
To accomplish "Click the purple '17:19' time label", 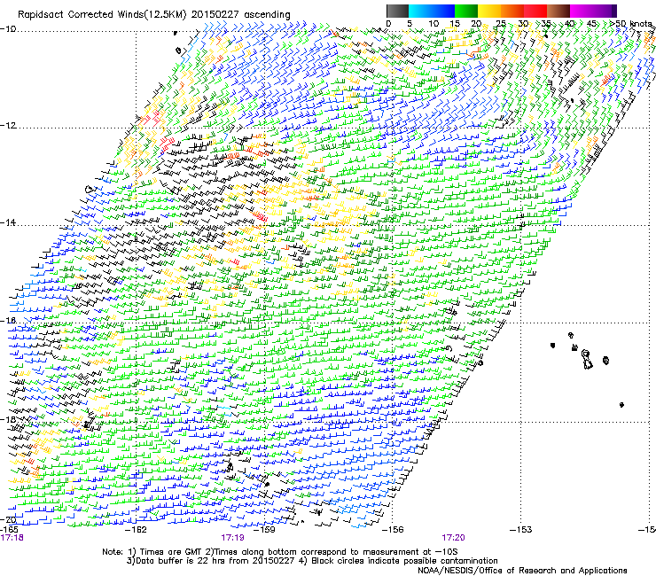I will 232,538.
